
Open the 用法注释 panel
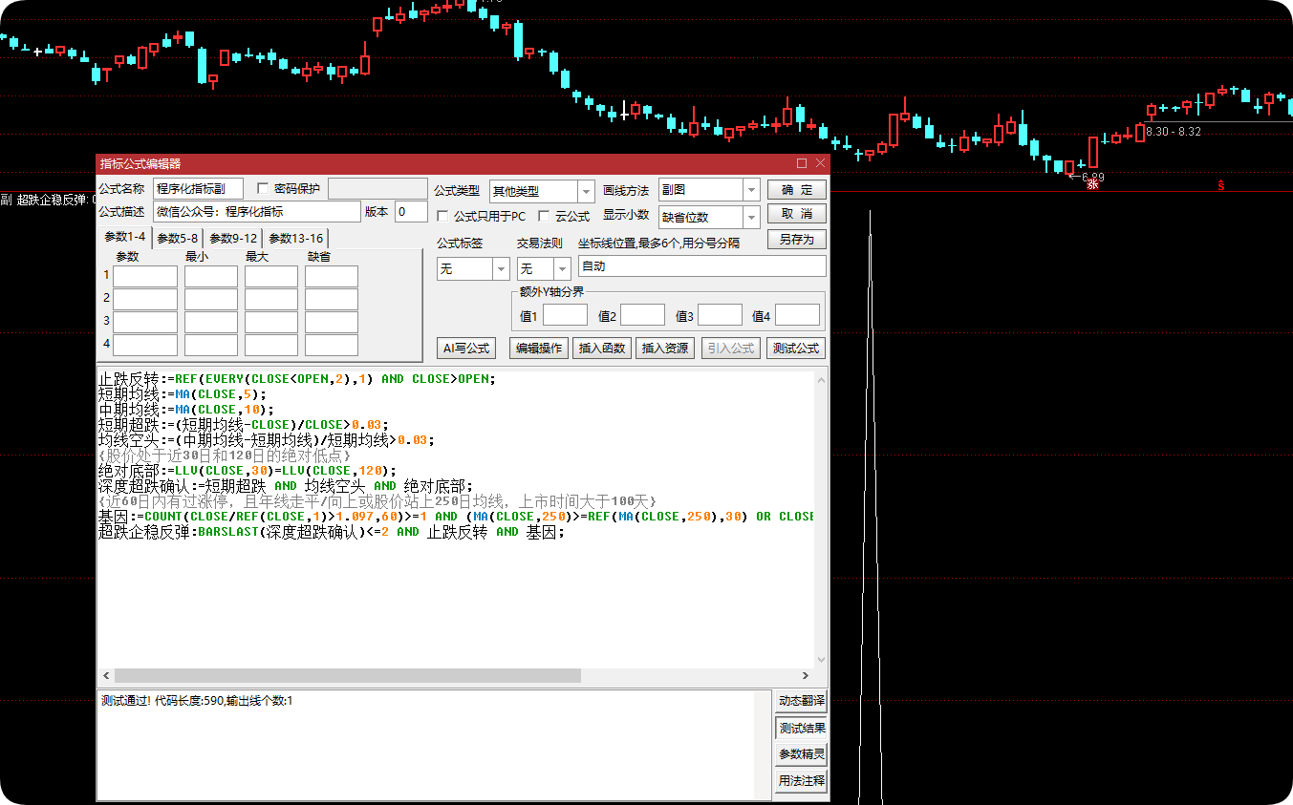(801, 781)
